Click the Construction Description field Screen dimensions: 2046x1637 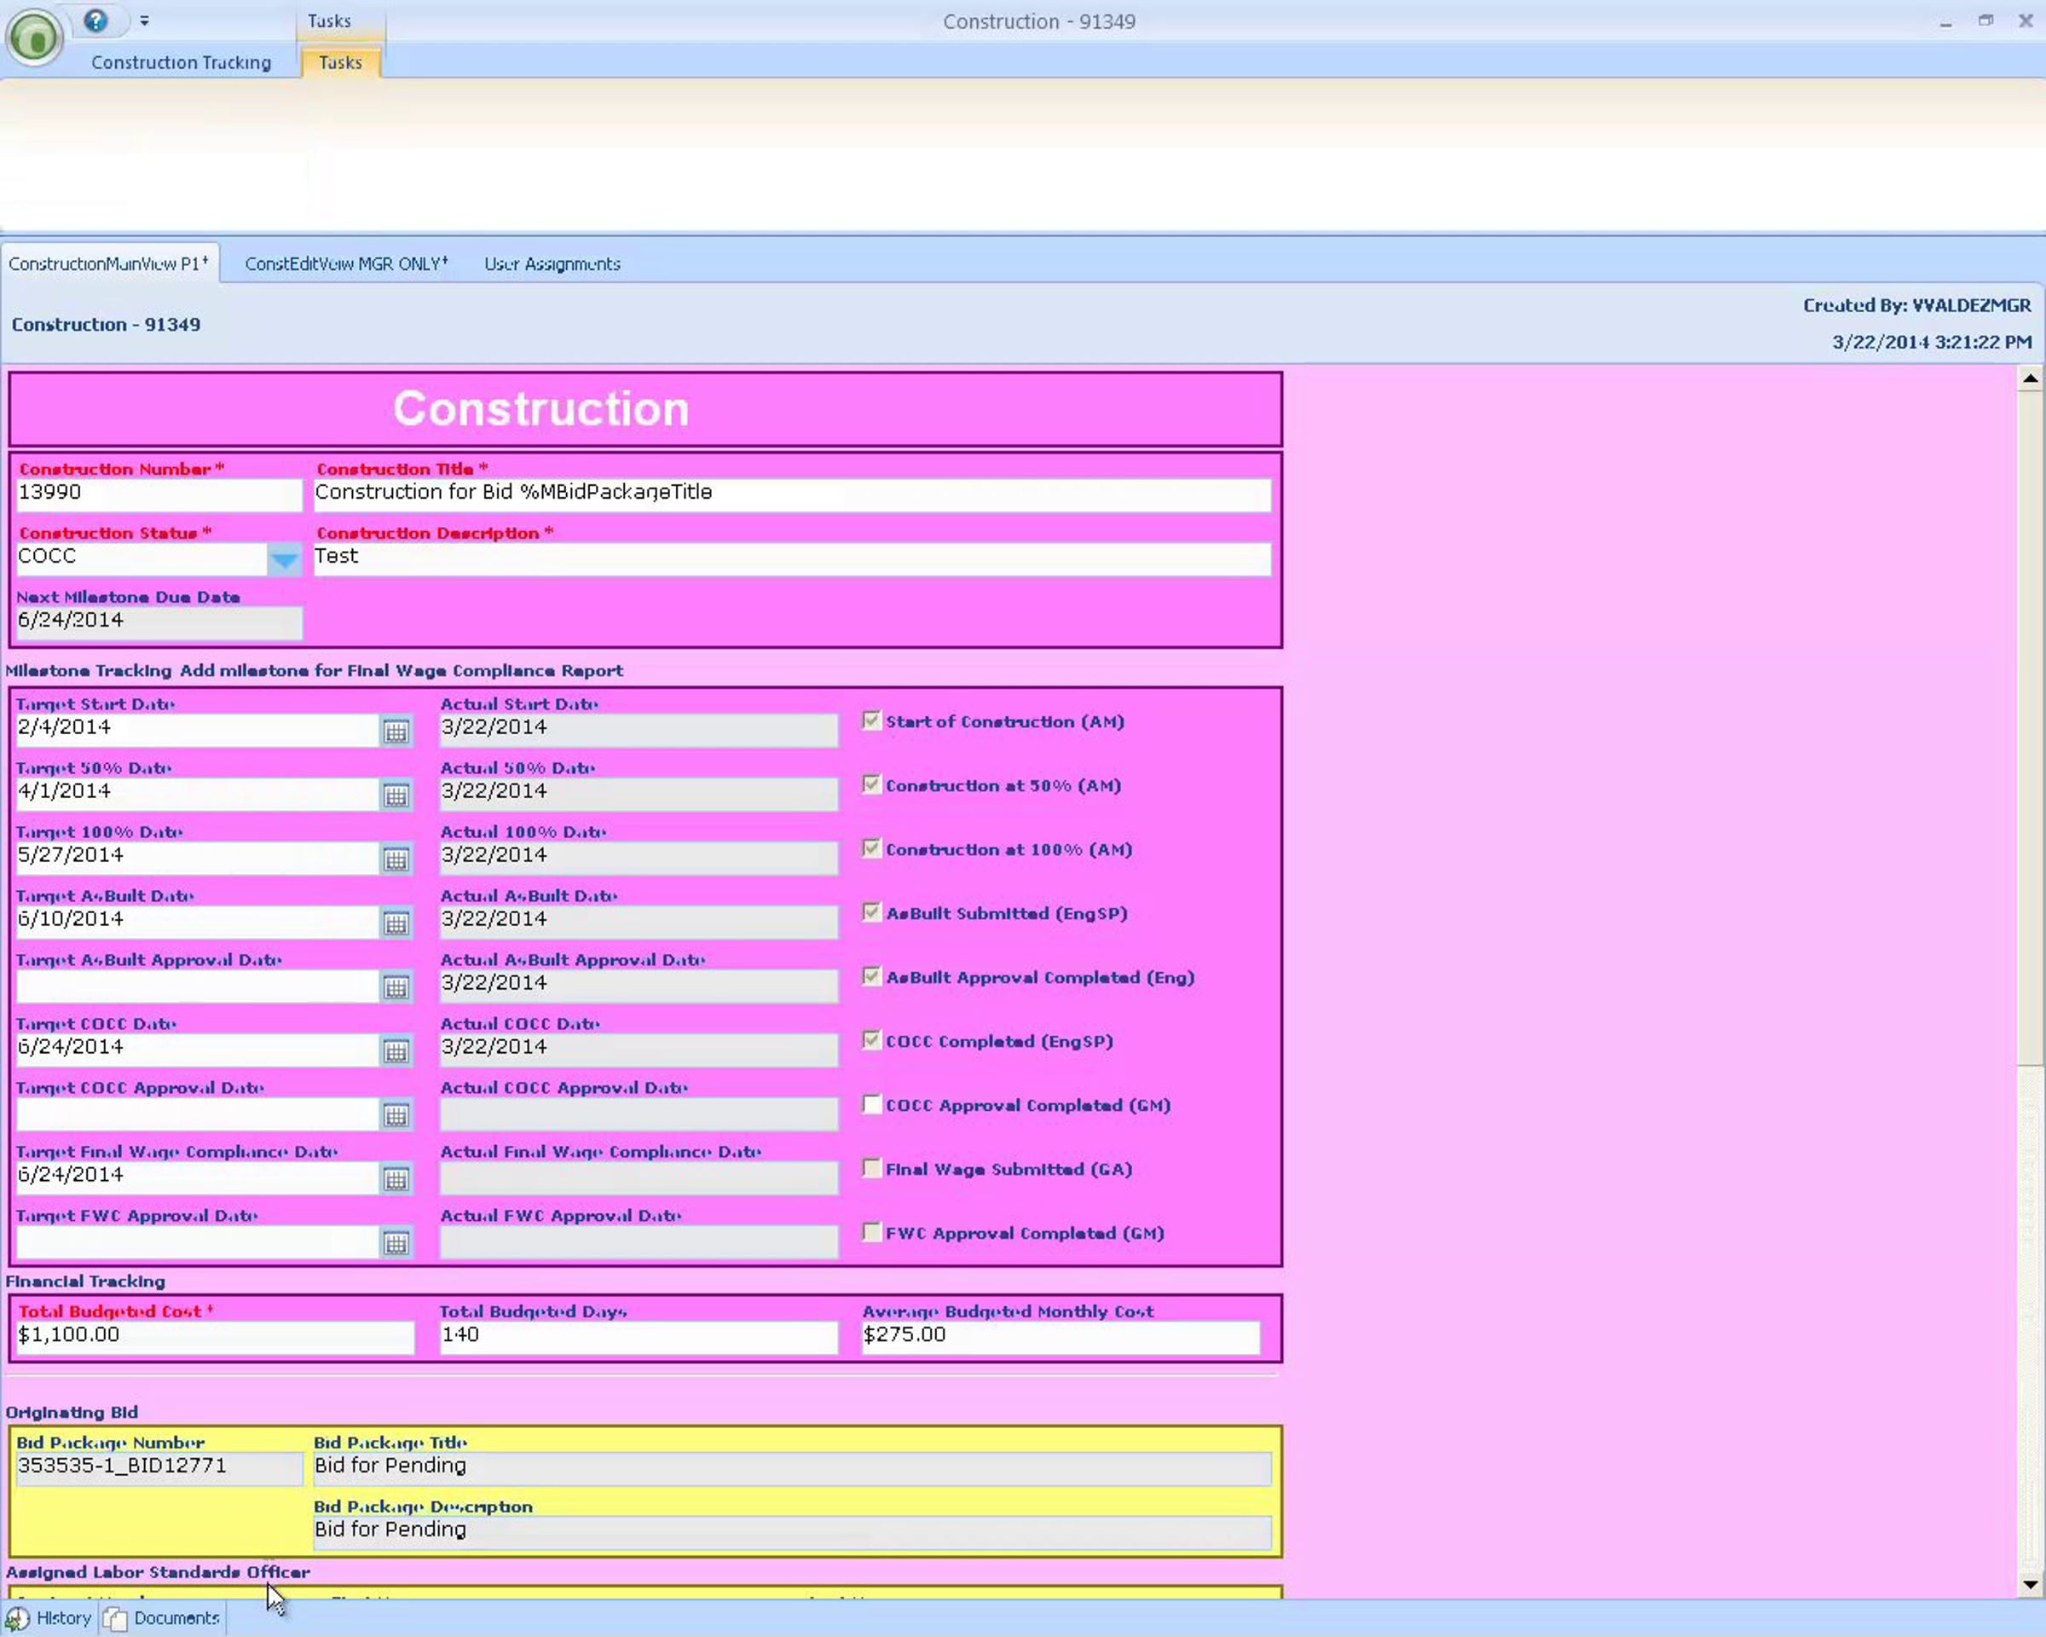point(791,559)
